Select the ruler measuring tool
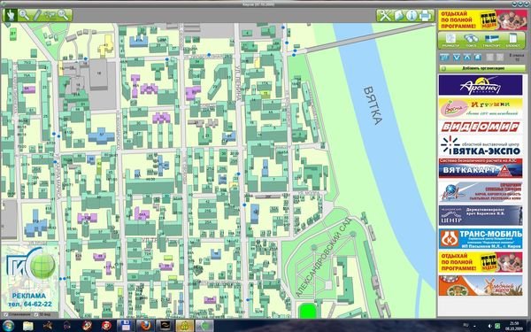The image size is (531, 332). (x=36, y=15)
